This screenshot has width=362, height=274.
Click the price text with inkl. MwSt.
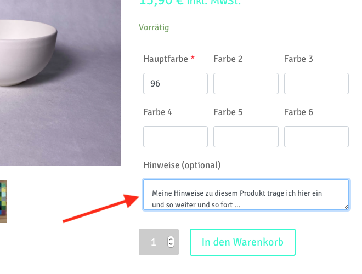(190, 2)
